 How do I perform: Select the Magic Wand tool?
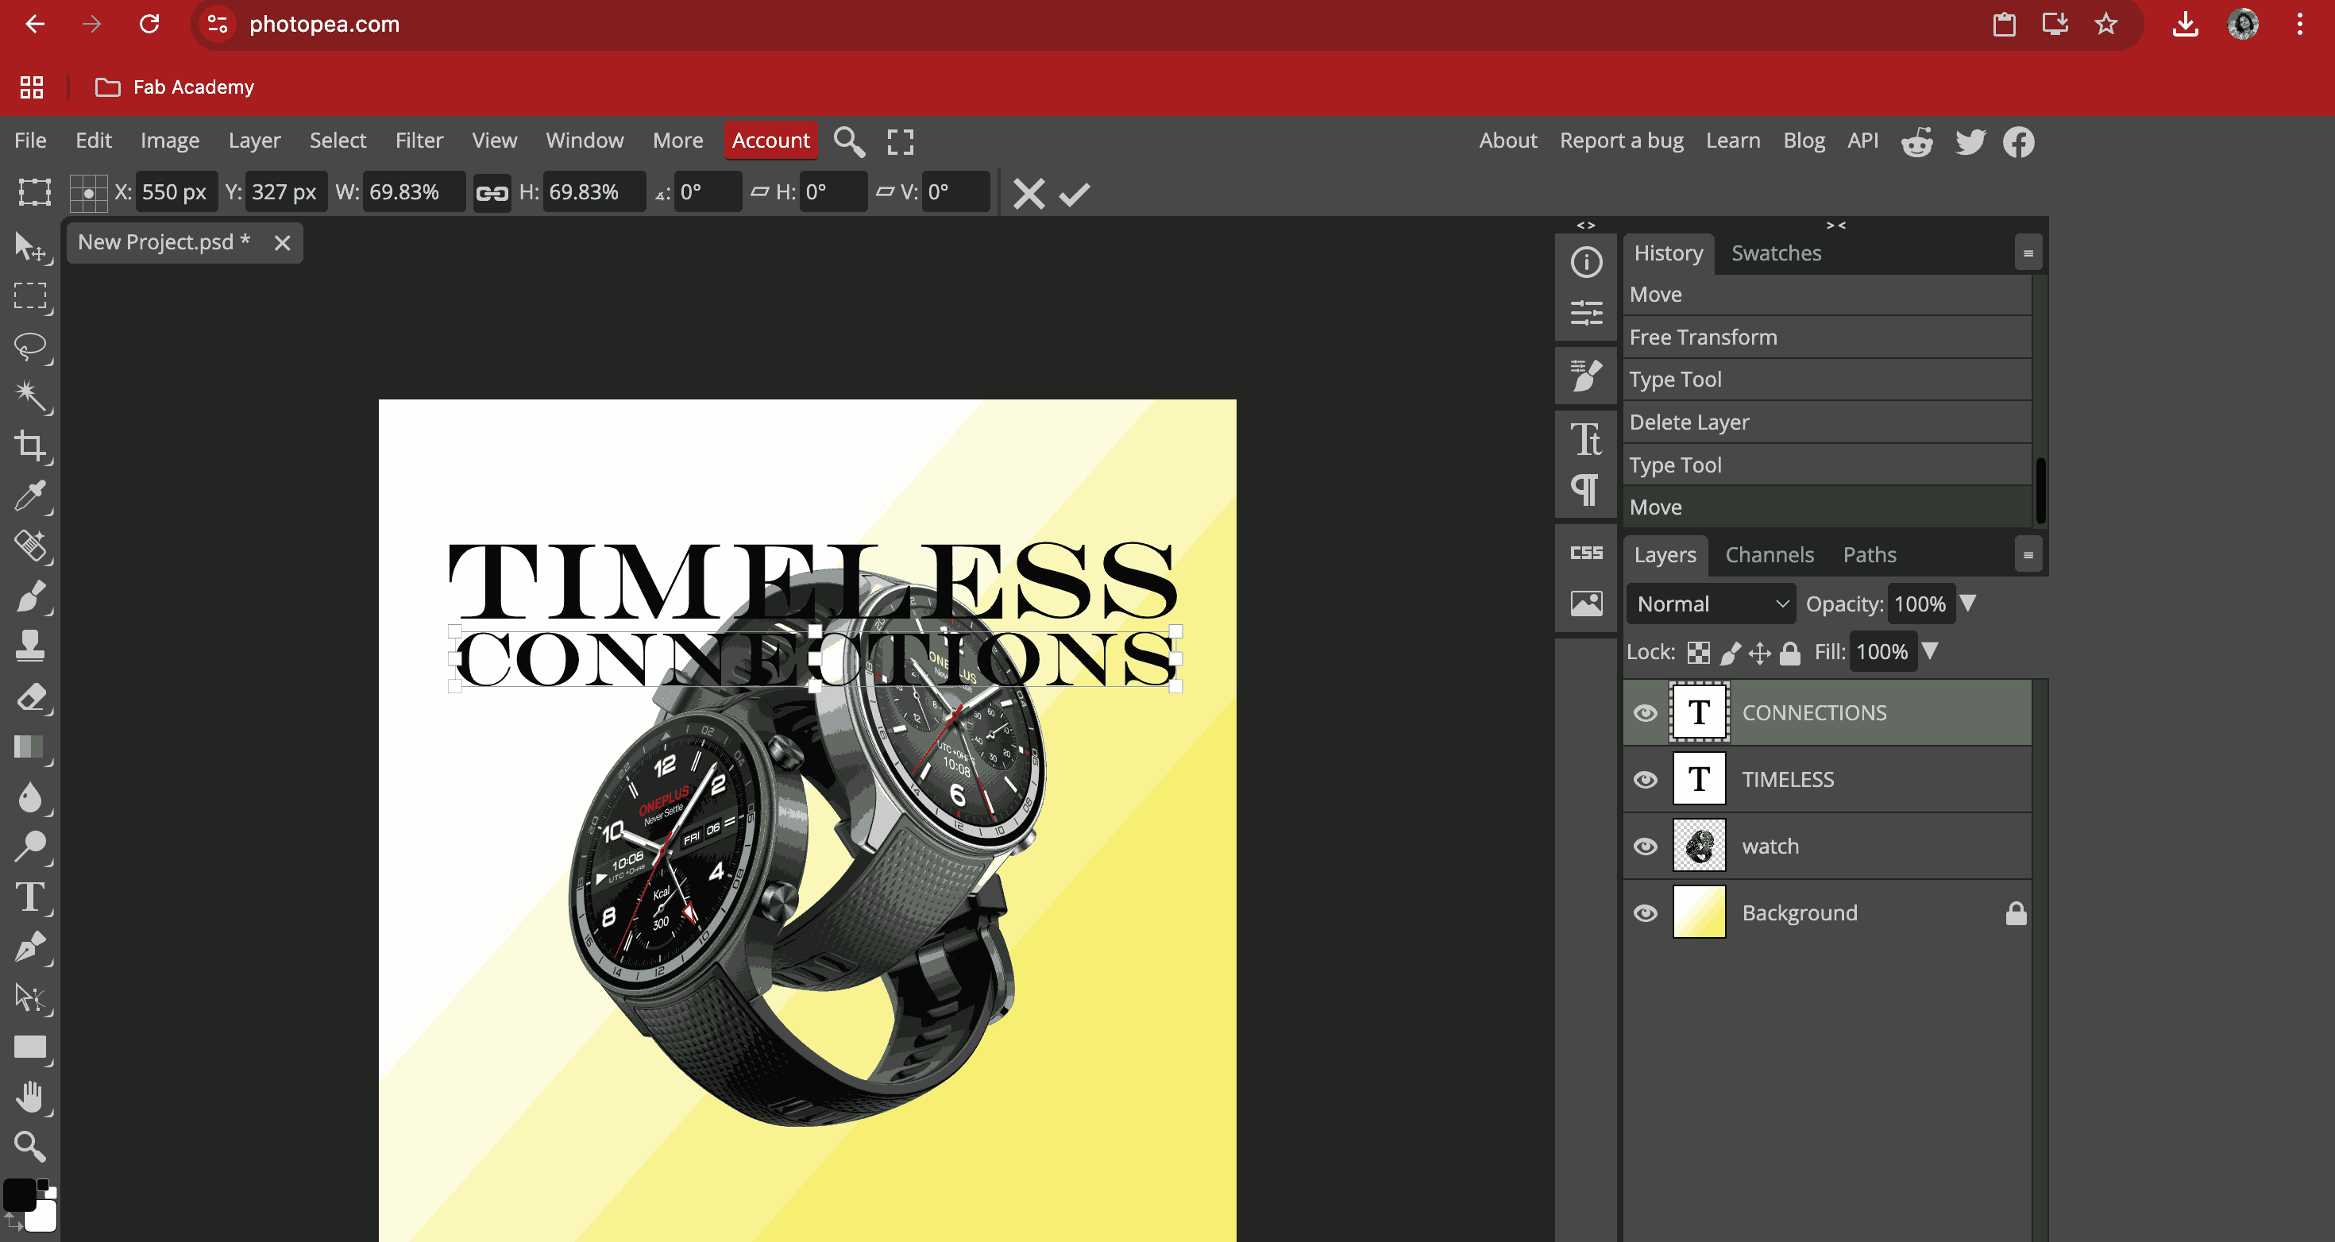(x=30, y=396)
